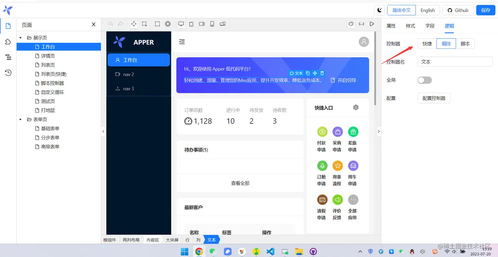Select the 编排 controller option
Screen dimensions: 498x257
click(x=446, y=43)
